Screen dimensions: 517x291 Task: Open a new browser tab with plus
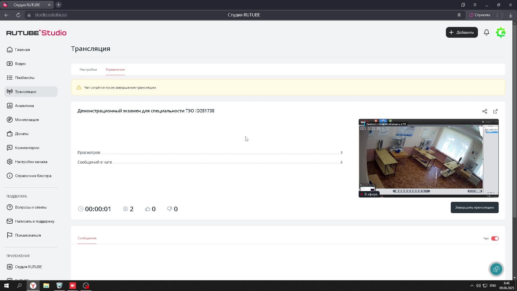click(x=58, y=5)
